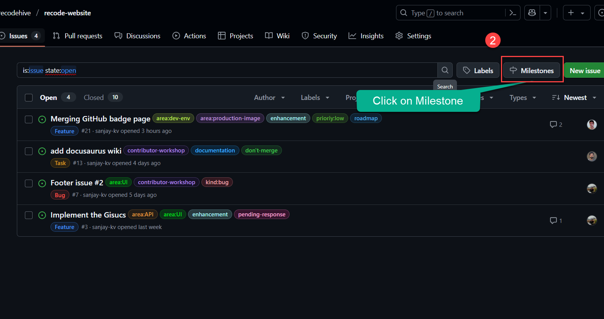The image size is (604, 319).
Task: Check the add docusaurus wiki issue
Action: [x=29, y=151]
